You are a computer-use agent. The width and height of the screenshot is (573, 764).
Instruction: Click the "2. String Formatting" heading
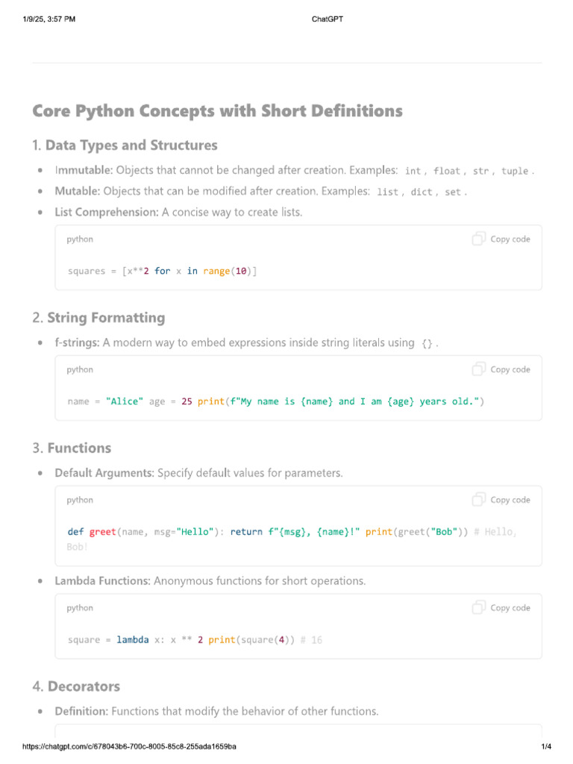click(x=98, y=318)
